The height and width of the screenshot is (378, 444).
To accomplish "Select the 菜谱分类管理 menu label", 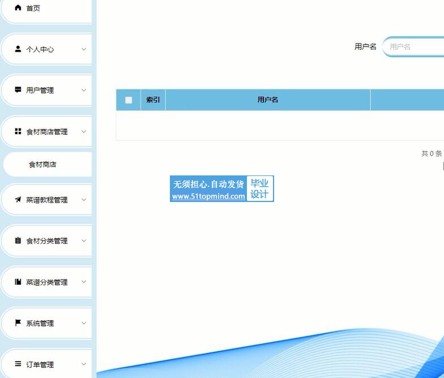I will (46, 282).
